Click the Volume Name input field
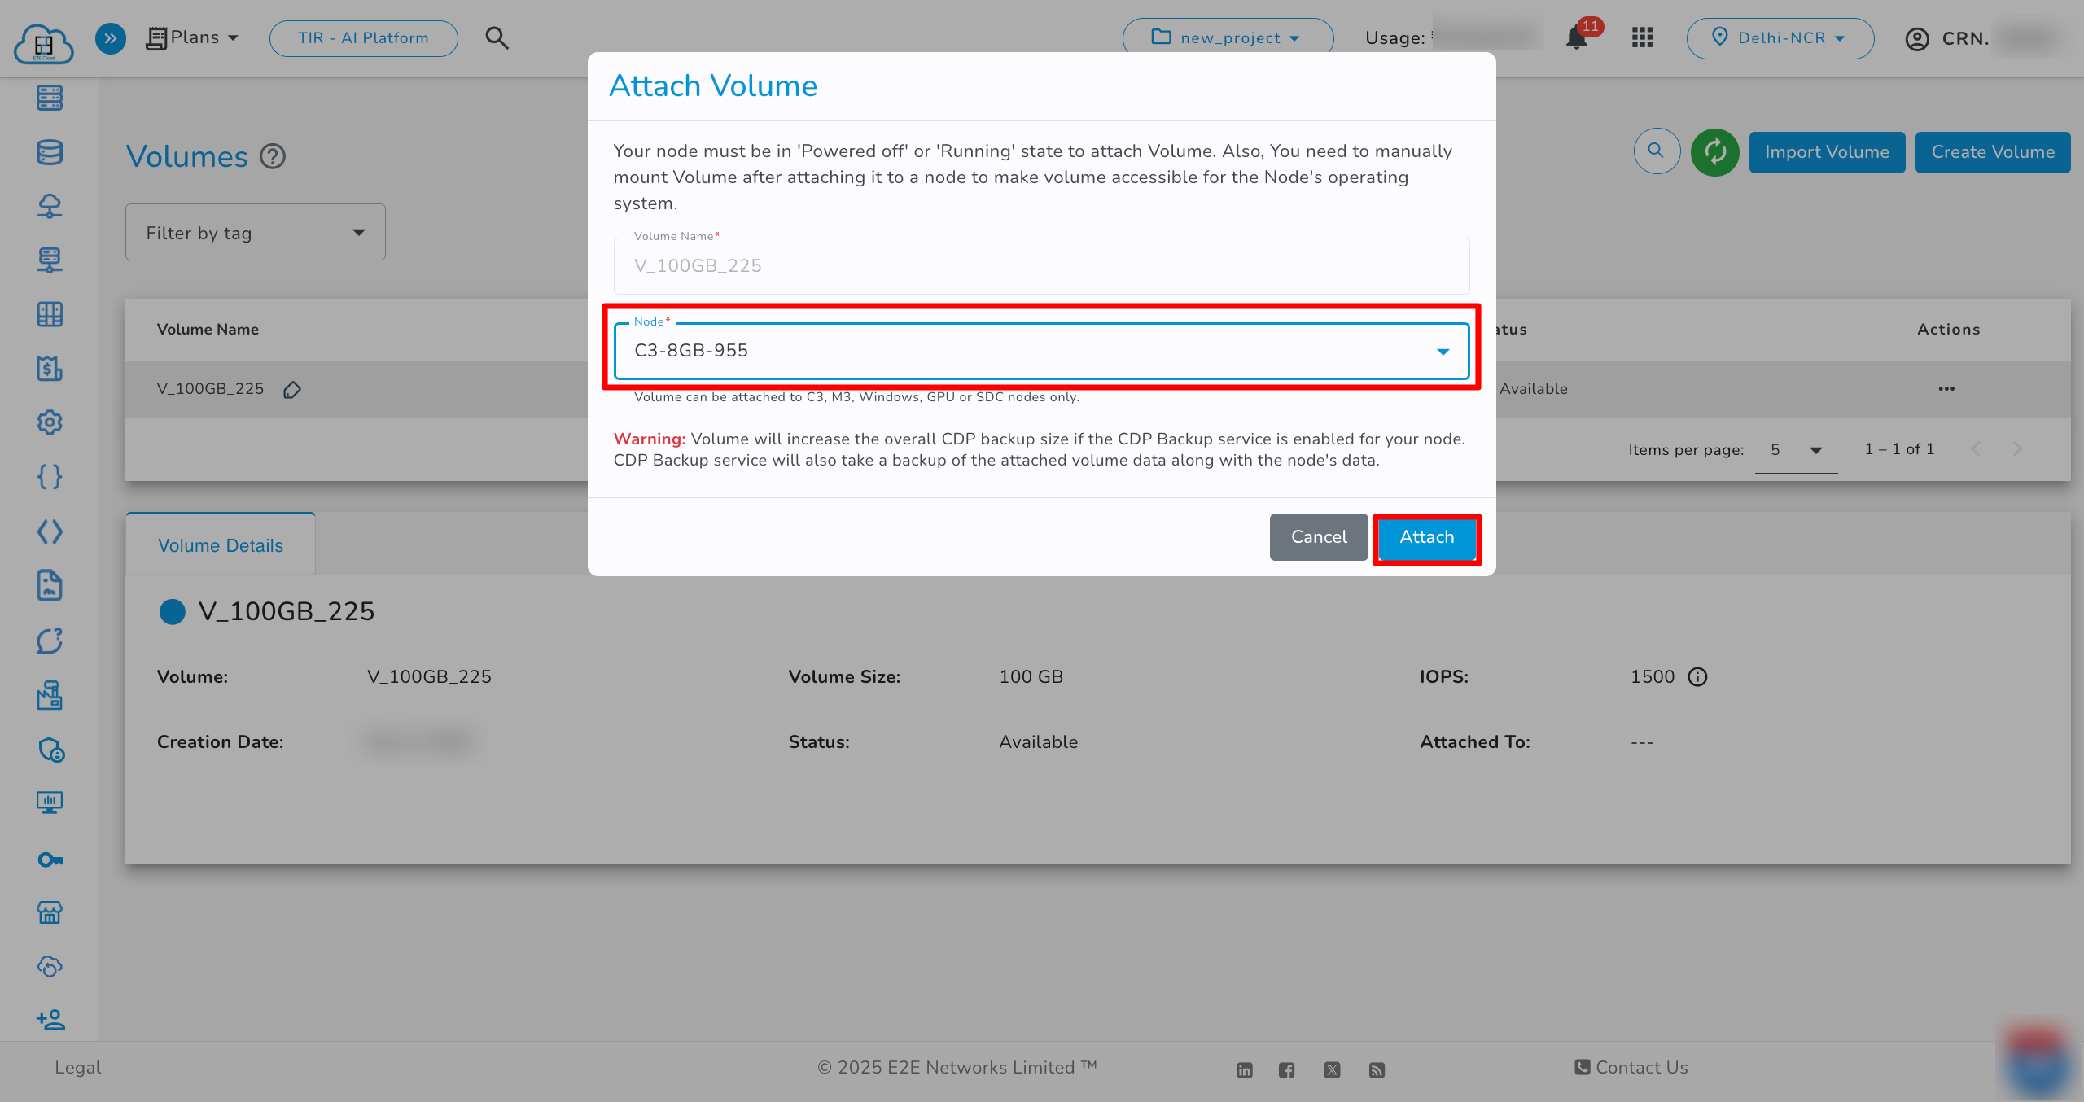The width and height of the screenshot is (2084, 1102). click(x=1041, y=266)
